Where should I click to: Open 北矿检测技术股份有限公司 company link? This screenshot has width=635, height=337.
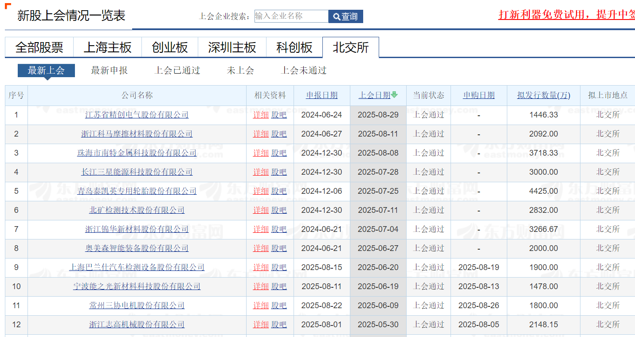pos(137,210)
